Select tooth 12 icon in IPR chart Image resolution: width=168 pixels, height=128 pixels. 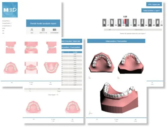(127, 23)
